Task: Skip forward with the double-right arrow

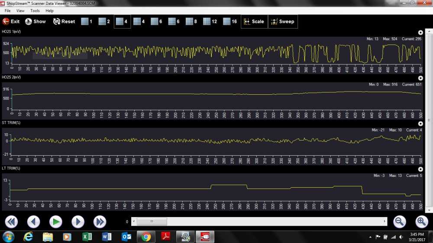Action: 100,221
